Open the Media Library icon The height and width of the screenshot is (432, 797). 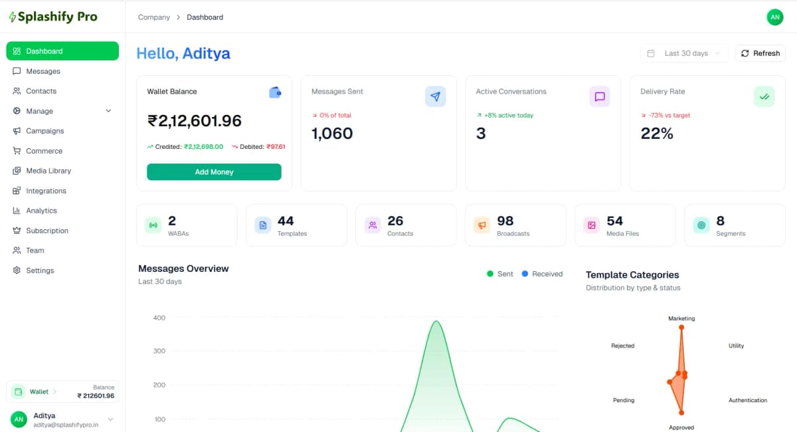pos(16,171)
